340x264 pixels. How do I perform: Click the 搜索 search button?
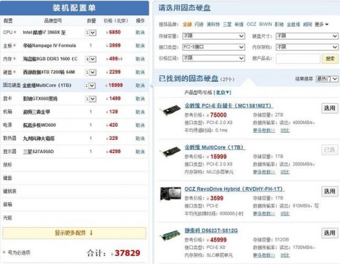(x=330, y=59)
